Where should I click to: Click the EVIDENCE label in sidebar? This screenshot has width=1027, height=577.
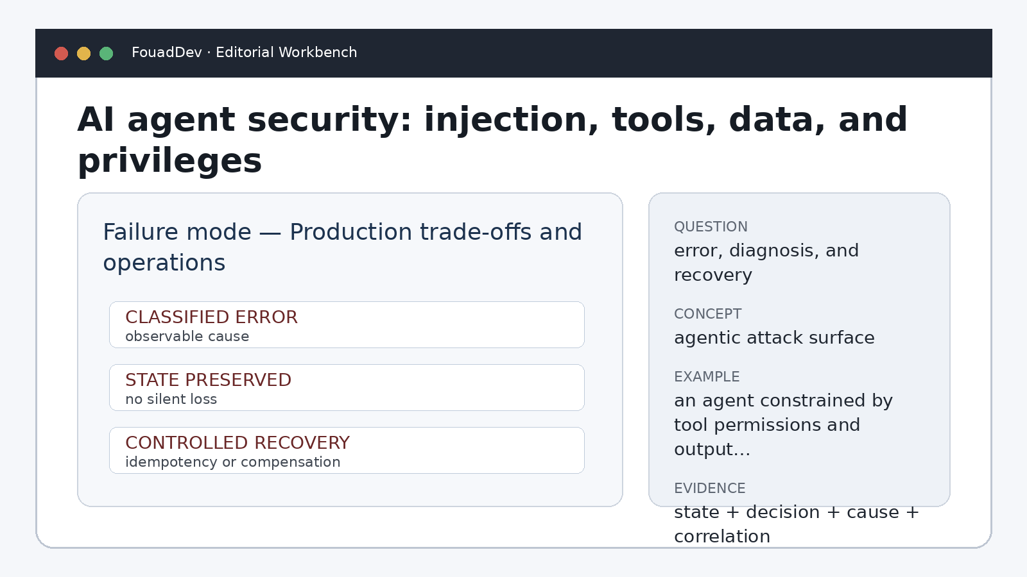[x=710, y=489]
